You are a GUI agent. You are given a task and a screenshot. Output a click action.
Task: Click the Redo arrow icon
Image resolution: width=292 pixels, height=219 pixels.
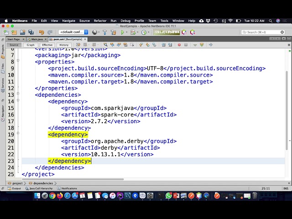pyautogui.click(x=50, y=32)
